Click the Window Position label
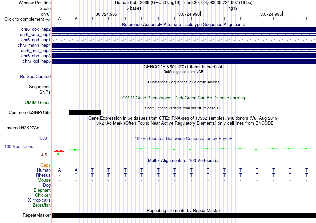 point(35,3)
